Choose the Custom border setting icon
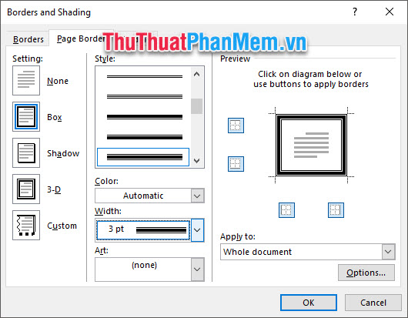The image size is (408, 318). point(26,225)
